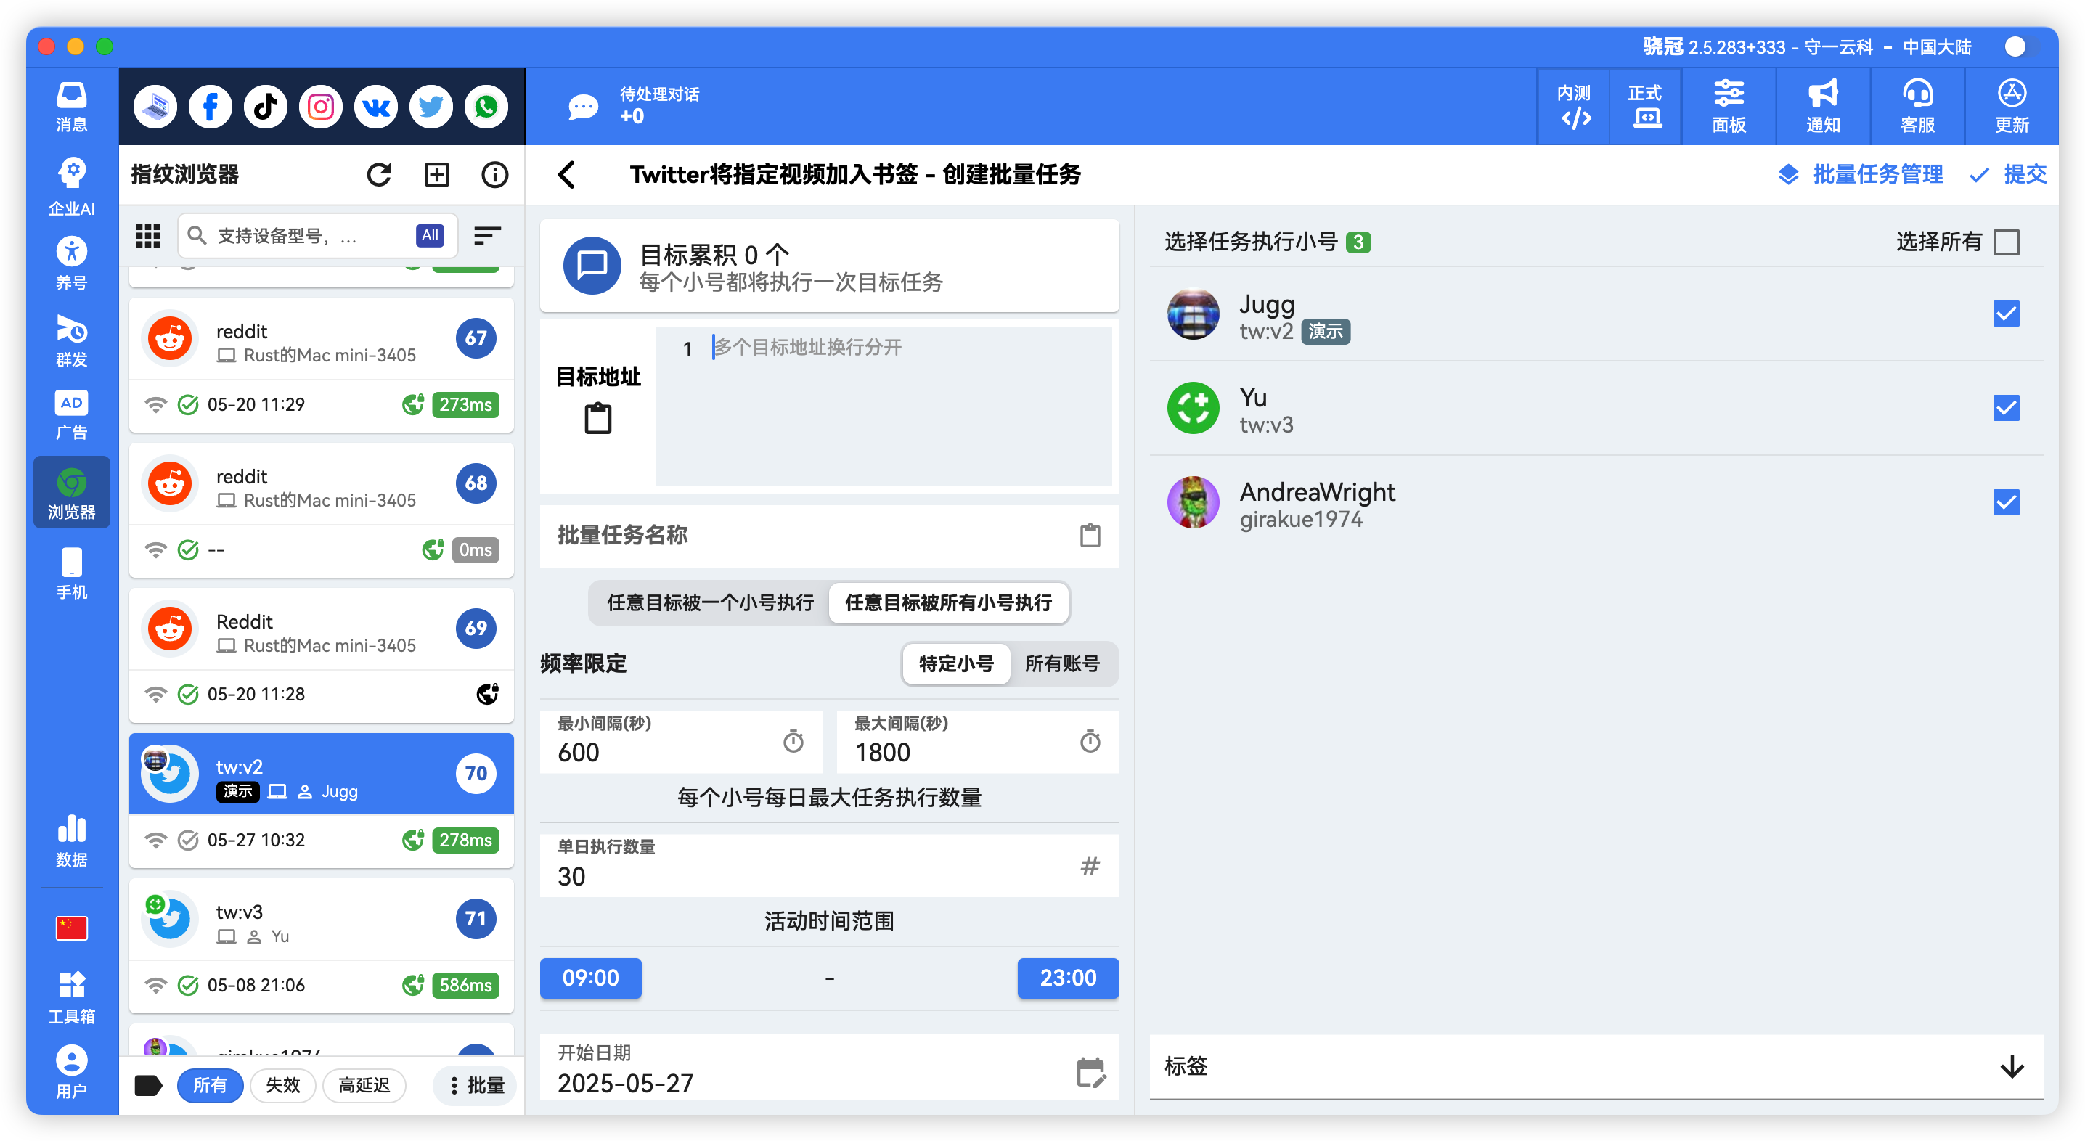Open the 消息 messages sidebar icon
This screenshot has width=2085, height=1141.
[71, 106]
